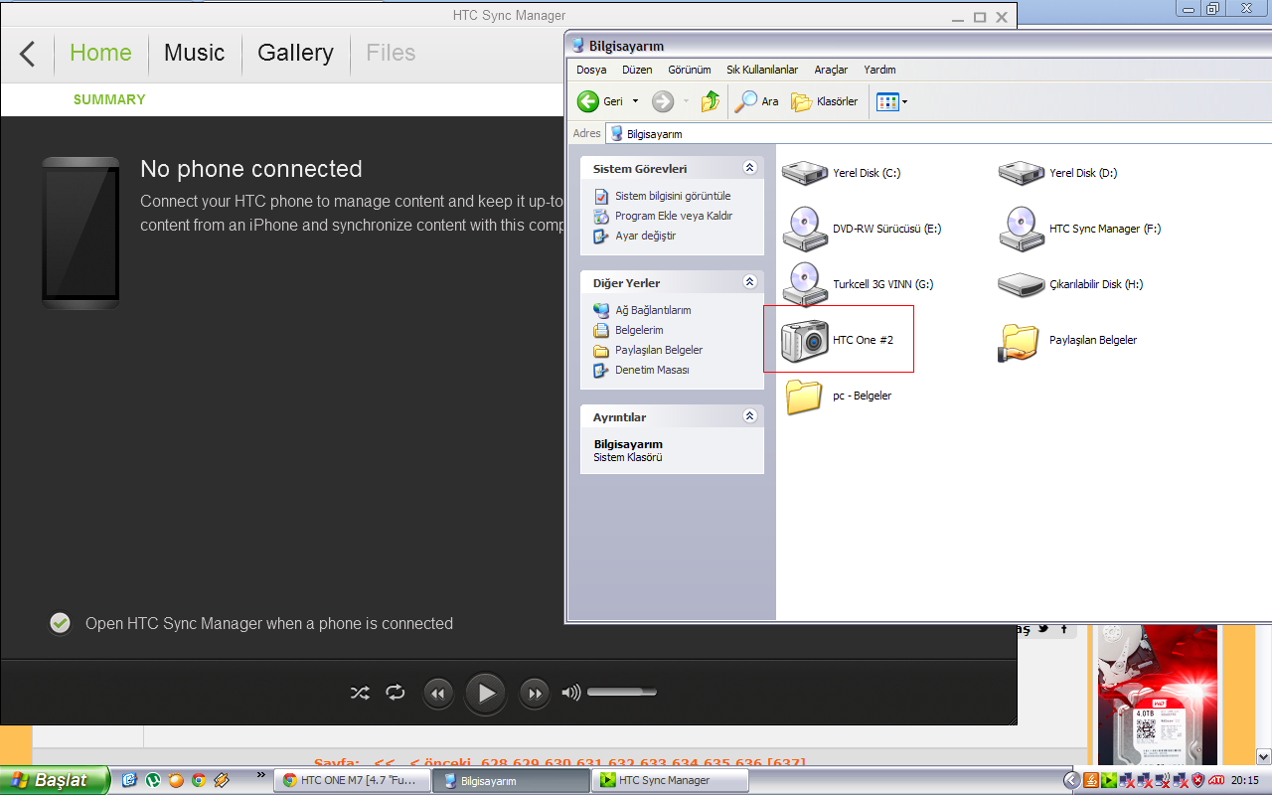
Task: Click 'Sistem bilgisini görüntüle' link
Action: pyautogui.click(x=673, y=196)
